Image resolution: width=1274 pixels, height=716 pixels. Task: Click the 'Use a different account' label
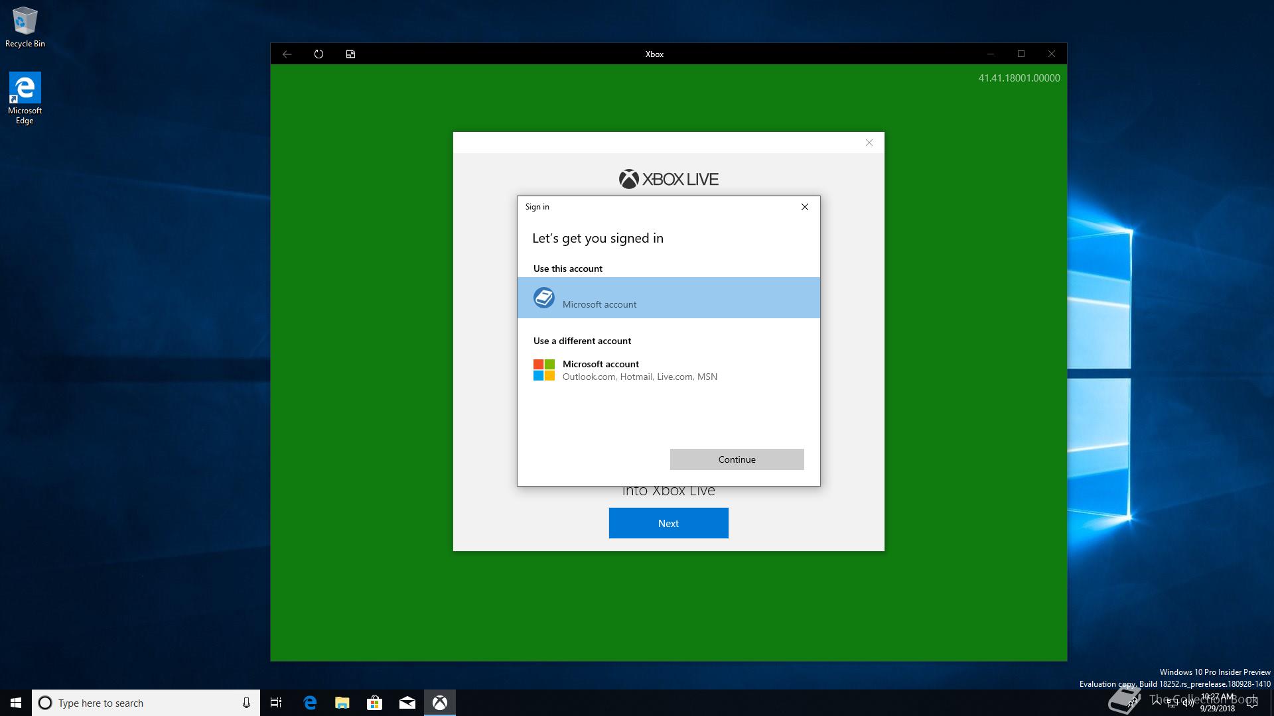(x=582, y=341)
